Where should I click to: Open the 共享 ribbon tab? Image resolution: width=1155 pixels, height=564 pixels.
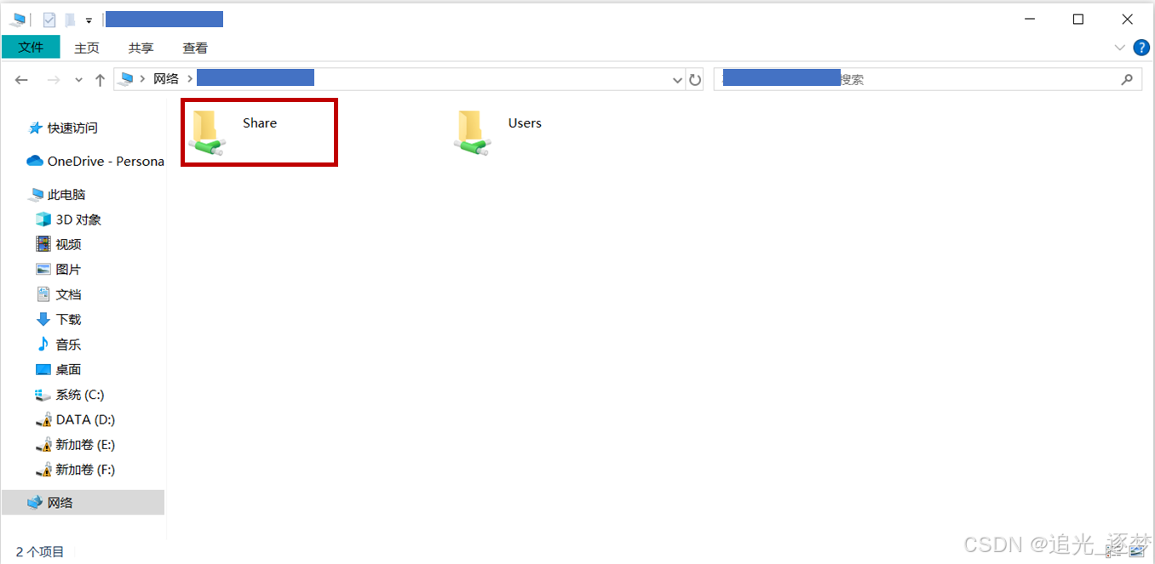[141, 48]
